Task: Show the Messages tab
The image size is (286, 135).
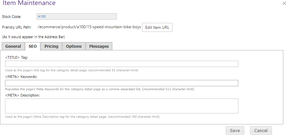Action: click(99, 46)
